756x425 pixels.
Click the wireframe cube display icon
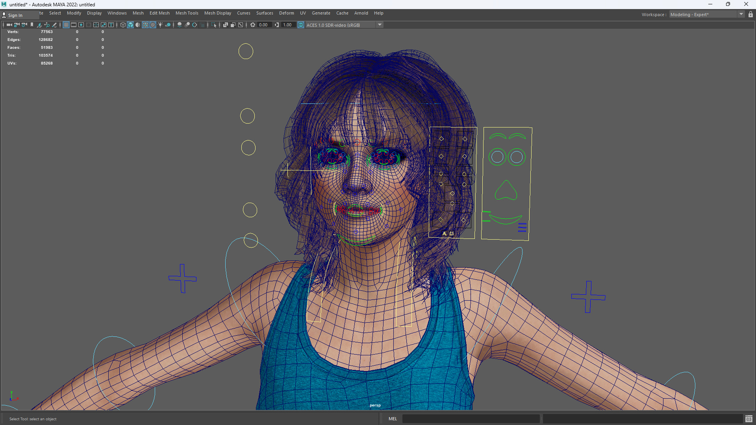tap(123, 25)
